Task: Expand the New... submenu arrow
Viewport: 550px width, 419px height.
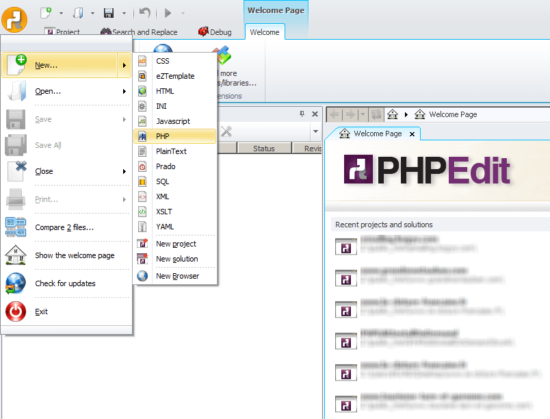Action: [125, 65]
